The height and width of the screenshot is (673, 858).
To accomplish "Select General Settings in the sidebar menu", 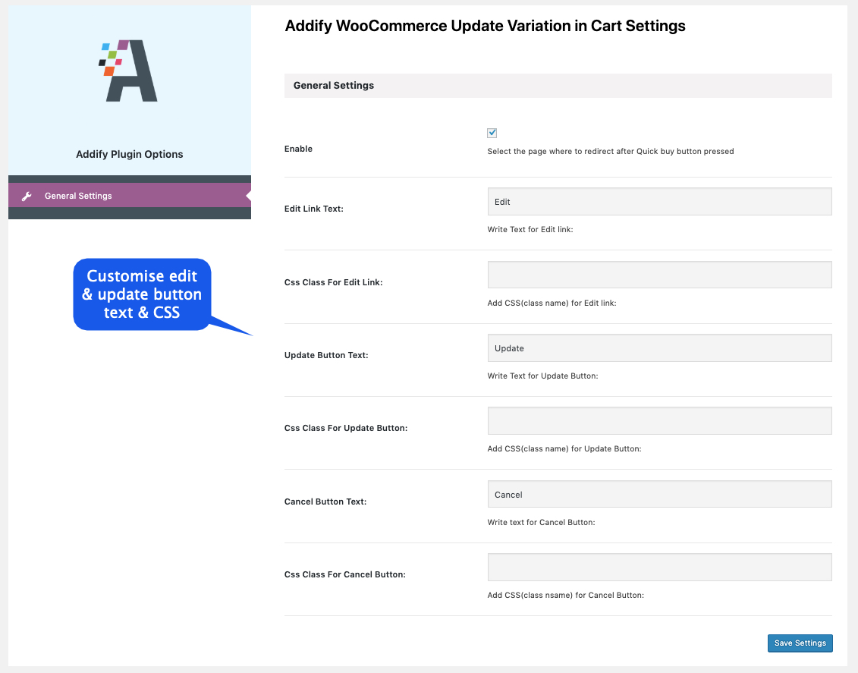I will (x=80, y=195).
